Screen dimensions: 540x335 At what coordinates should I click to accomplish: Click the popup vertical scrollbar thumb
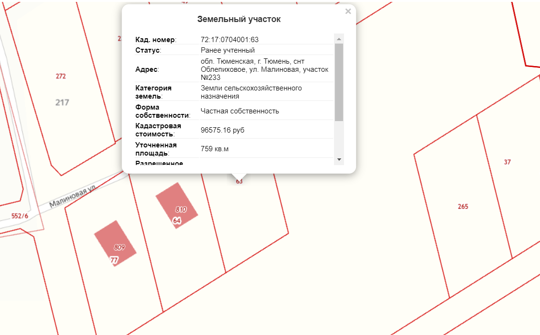coord(339,82)
